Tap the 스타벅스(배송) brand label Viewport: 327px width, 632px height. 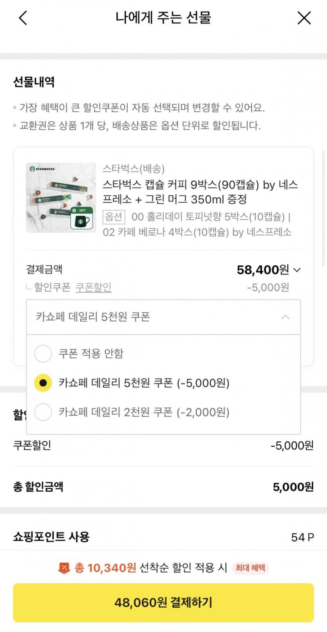pyautogui.click(x=134, y=169)
